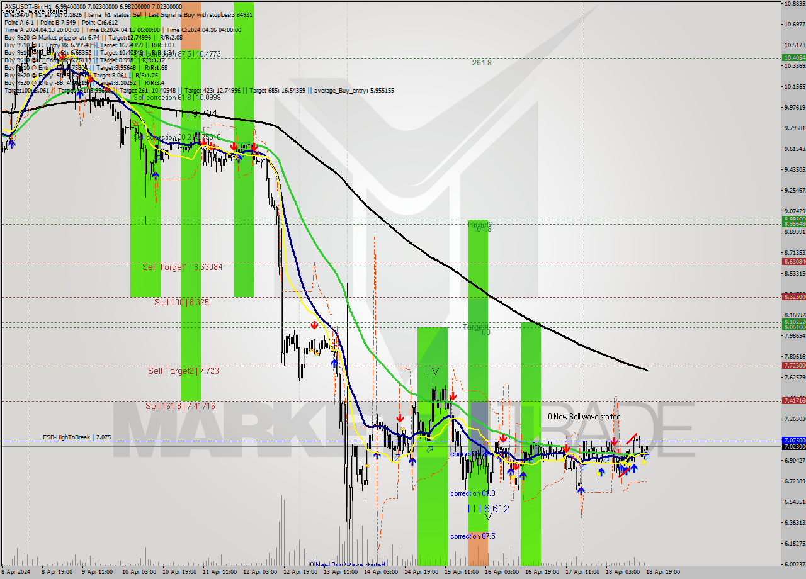Click the black 7.02300 current price tag

tap(793, 446)
